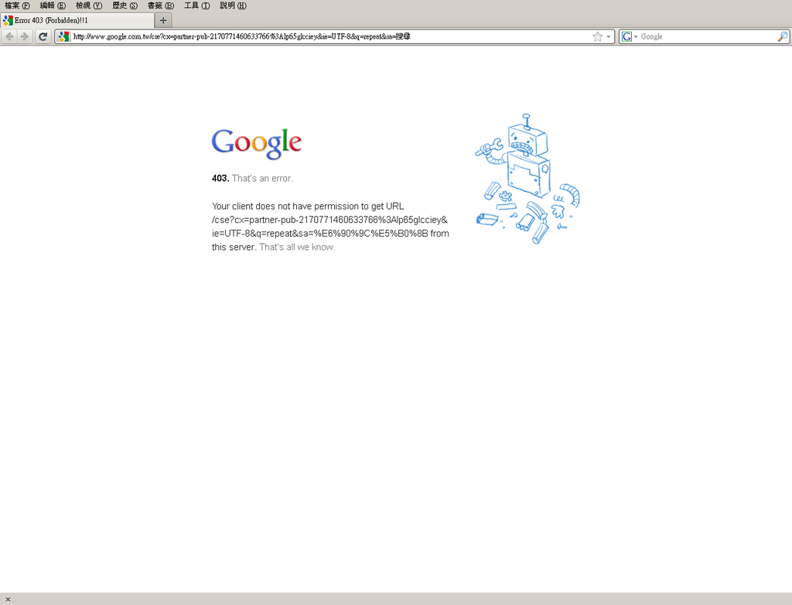The image size is (792, 605).
Task: Click the forward navigation arrow
Action: (24, 36)
